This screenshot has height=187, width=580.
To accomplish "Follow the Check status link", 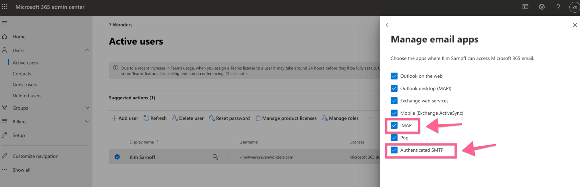I will (237, 74).
